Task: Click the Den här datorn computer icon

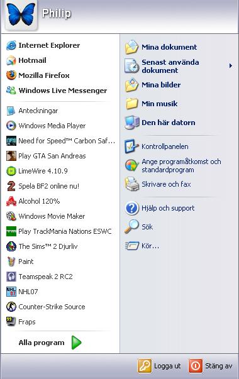Action: (x=131, y=123)
